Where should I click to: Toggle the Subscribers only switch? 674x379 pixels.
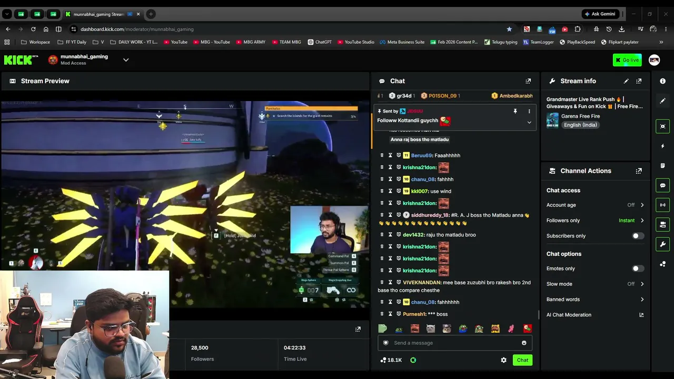(637, 236)
